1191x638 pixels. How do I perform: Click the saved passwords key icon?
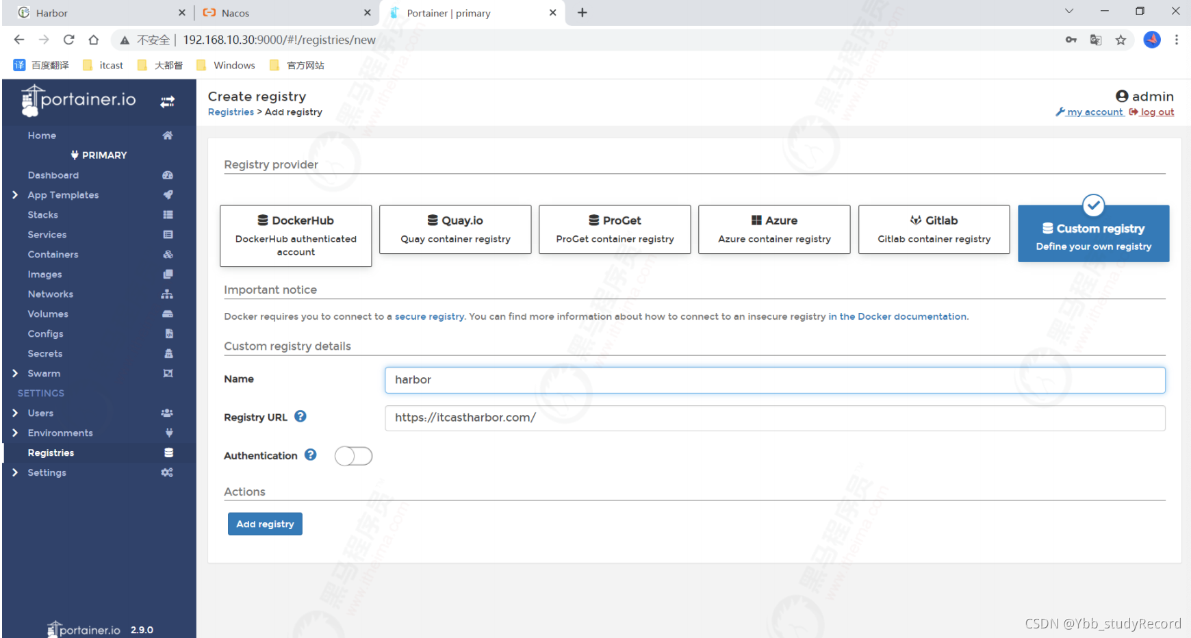coord(1071,40)
